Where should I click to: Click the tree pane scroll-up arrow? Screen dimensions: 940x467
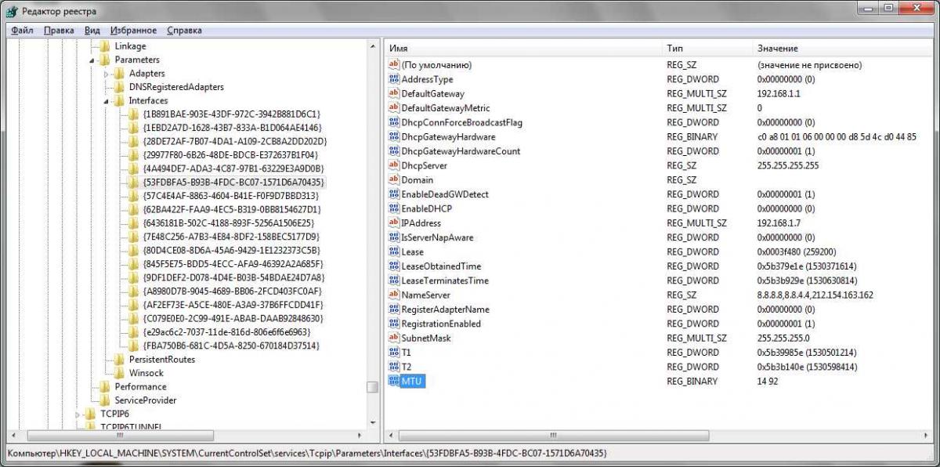[x=373, y=47]
